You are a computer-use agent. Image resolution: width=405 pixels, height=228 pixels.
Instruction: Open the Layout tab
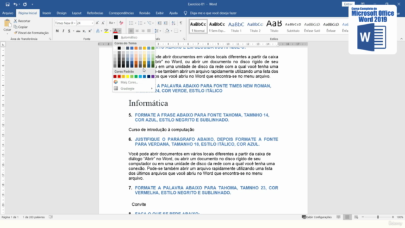[77, 13]
